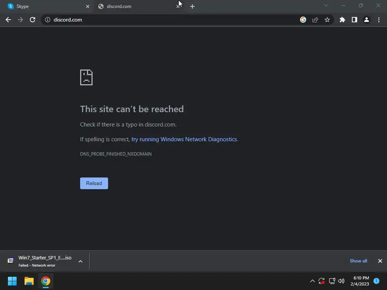Open the tab search chevron
387x290 pixels.
coord(326,5)
